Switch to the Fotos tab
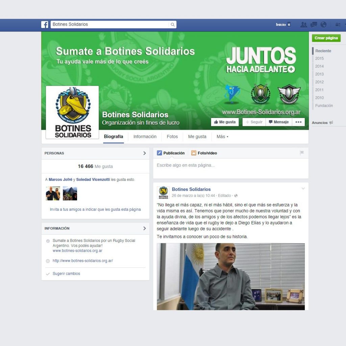 pos(172,137)
